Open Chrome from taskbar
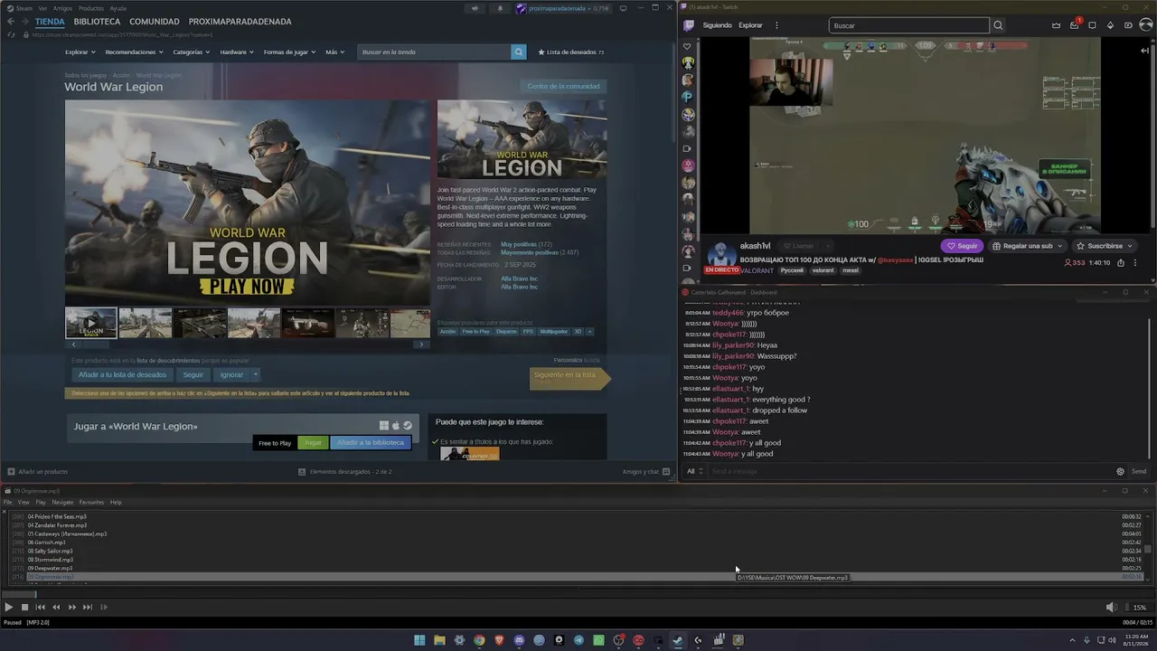The width and height of the screenshot is (1157, 651). click(479, 640)
